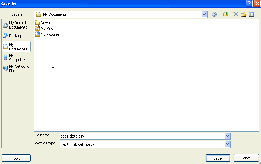Click into the File name text field
Image resolution: width=261 pixels, height=164 pixels.
141,136
